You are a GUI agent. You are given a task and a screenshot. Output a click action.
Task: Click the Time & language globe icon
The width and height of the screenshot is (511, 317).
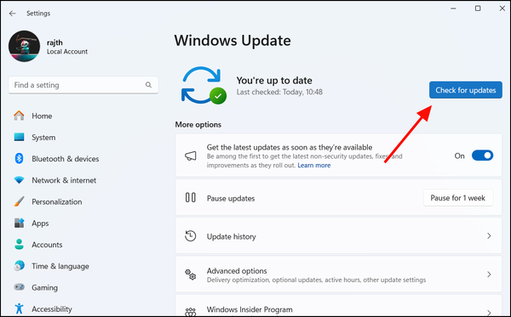(19, 266)
